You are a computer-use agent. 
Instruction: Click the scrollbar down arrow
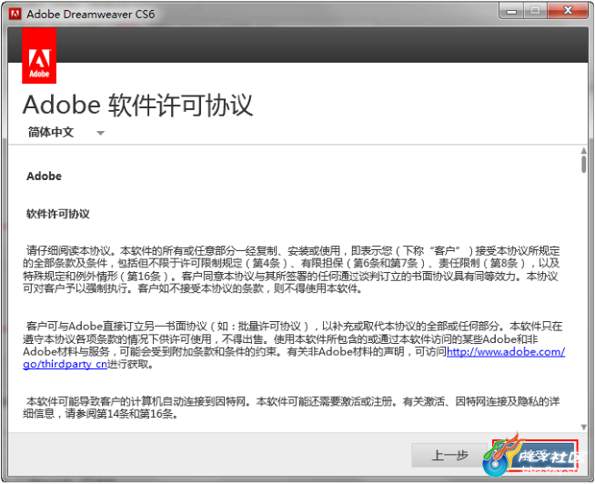coord(583,427)
